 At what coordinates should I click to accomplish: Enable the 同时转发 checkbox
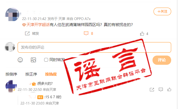coord(46,60)
